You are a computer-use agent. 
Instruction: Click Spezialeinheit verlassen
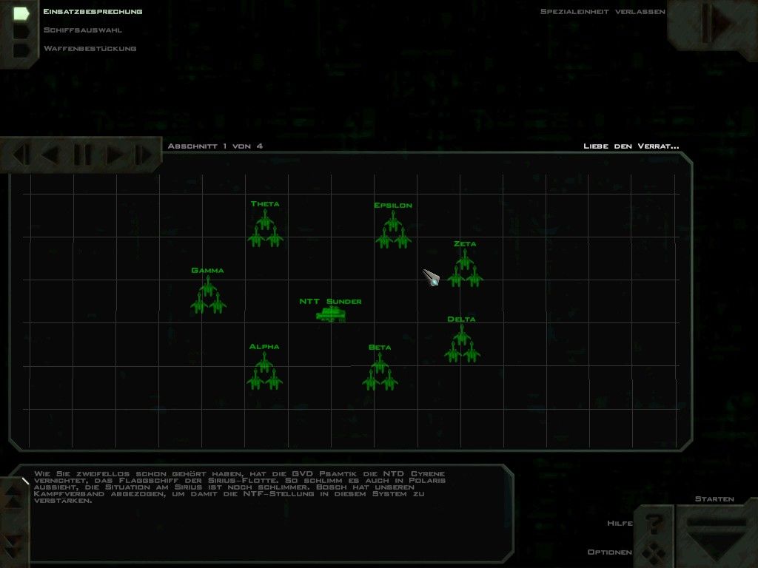pyautogui.click(x=603, y=12)
